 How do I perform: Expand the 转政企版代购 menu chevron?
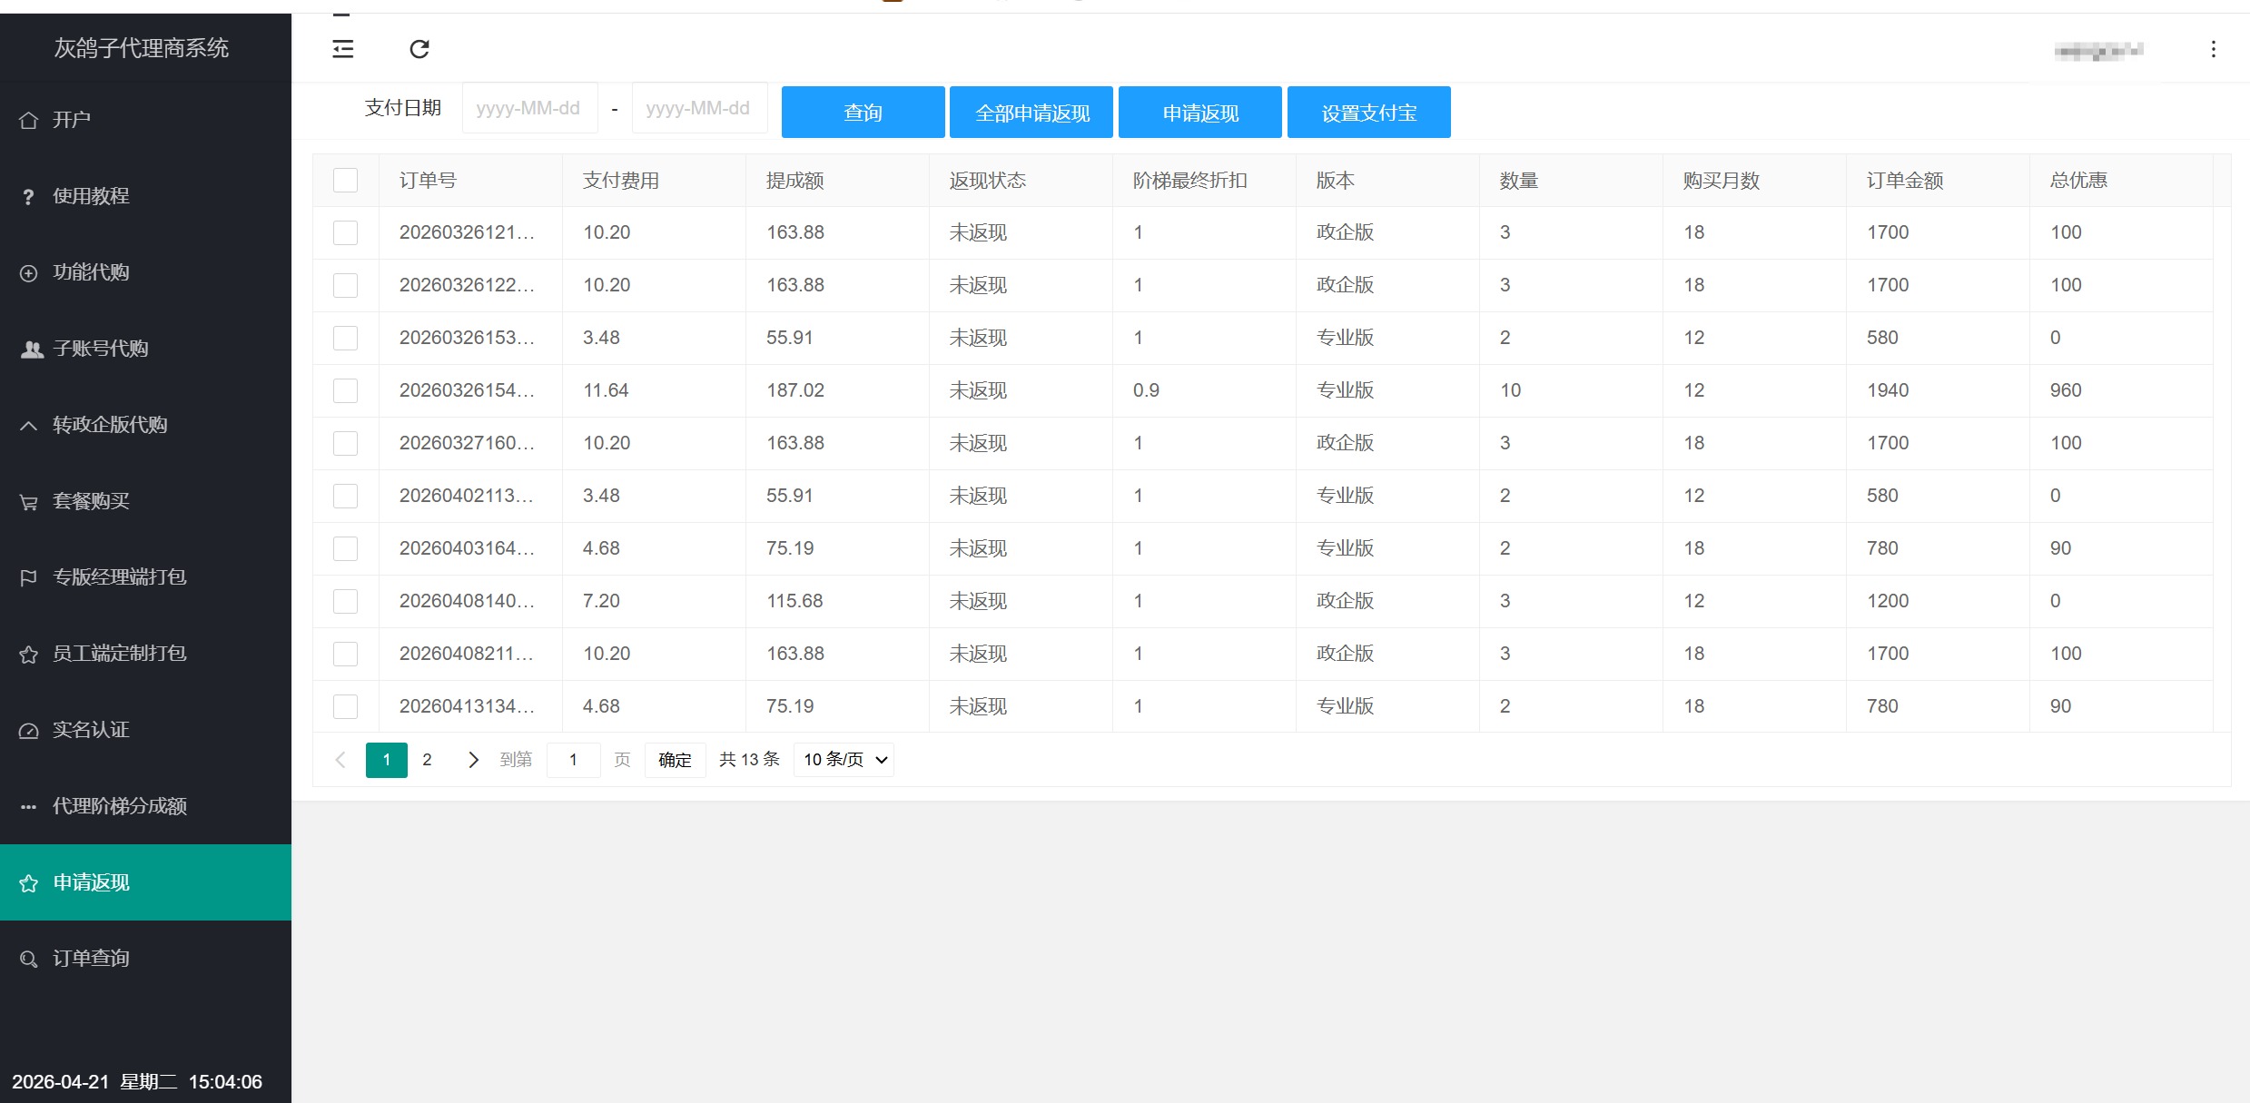tap(29, 426)
